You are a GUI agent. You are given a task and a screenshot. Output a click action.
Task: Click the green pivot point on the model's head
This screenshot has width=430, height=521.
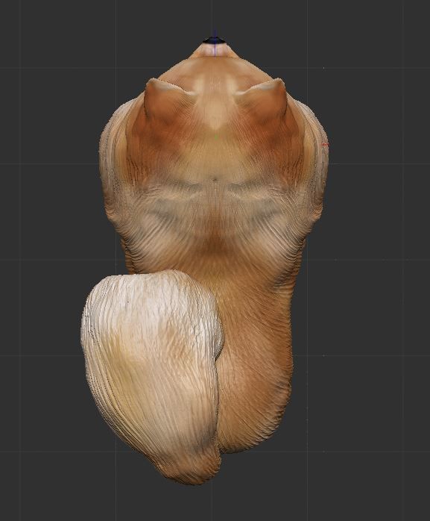pyautogui.click(x=216, y=137)
